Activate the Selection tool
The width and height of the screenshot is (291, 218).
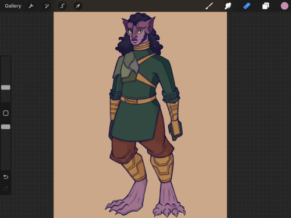pyautogui.click(x=62, y=6)
